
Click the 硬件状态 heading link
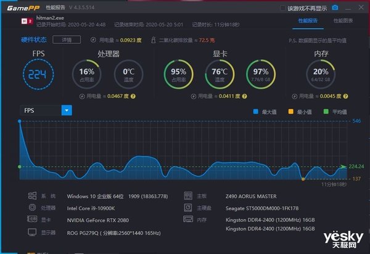(x=34, y=39)
